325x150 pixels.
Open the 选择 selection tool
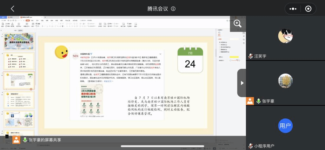point(135,24)
